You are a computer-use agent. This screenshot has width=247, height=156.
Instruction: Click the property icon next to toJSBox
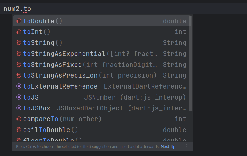coord(19,108)
